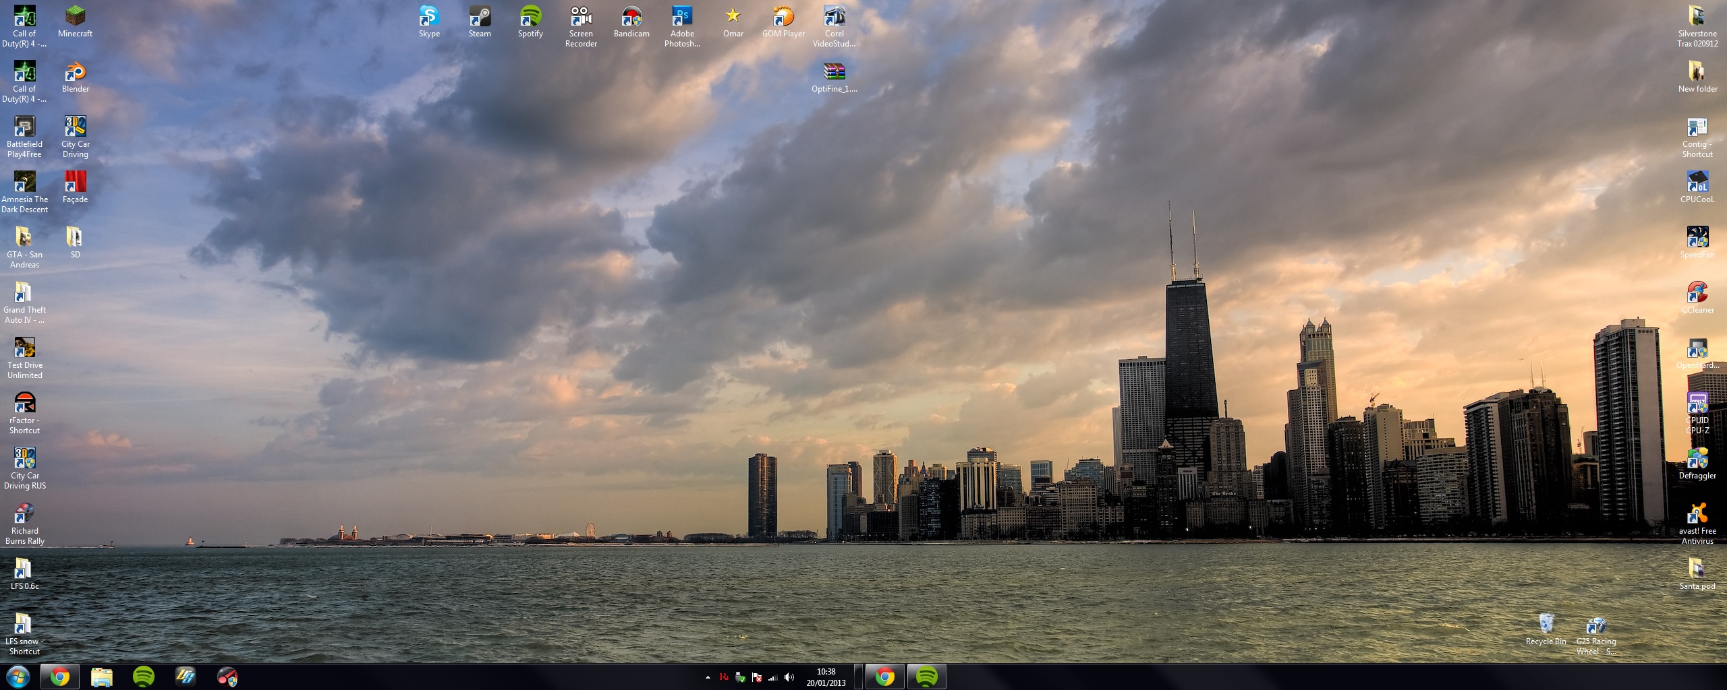
Task: Select the Santa pod folder
Action: click(1697, 574)
